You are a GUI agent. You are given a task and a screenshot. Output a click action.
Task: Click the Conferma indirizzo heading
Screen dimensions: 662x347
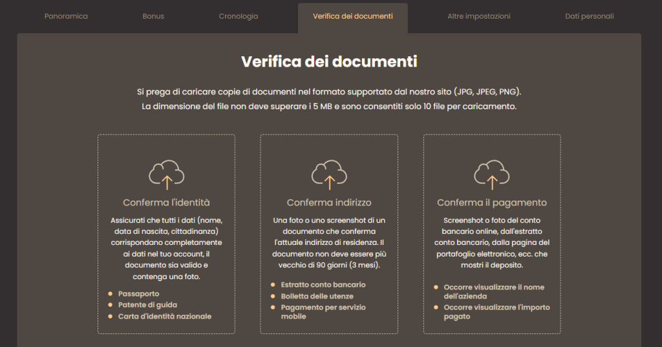click(329, 202)
